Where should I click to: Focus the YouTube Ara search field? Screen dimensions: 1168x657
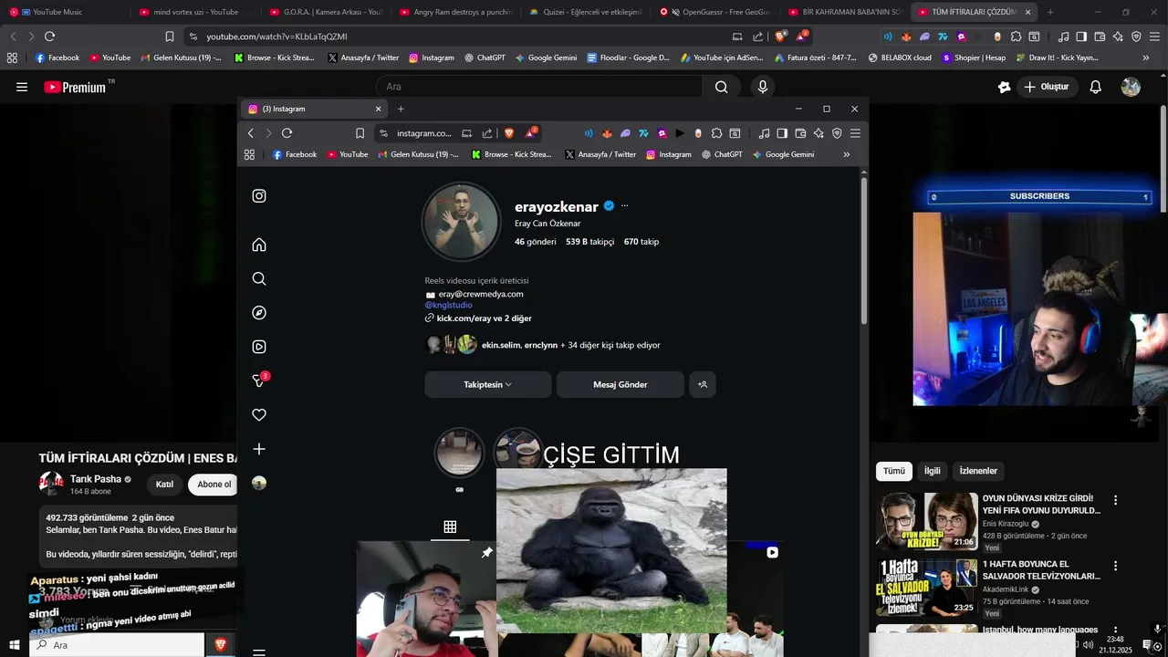point(539,87)
